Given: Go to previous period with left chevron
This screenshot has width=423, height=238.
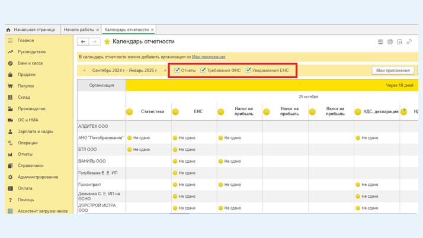Looking at the screenshot, I should [x=84, y=70].
